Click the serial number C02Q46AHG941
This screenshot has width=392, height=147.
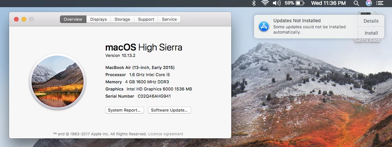(154, 96)
